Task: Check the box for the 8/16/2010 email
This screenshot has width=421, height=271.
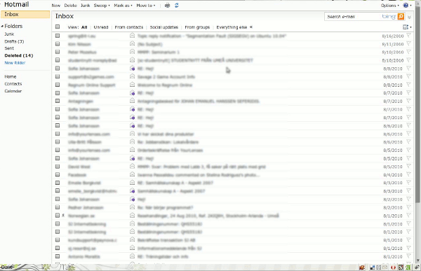Action: click(x=58, y=36)
